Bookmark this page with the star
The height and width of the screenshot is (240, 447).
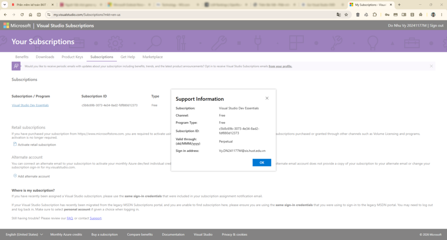pyautogui.click(x=346, y=14)
